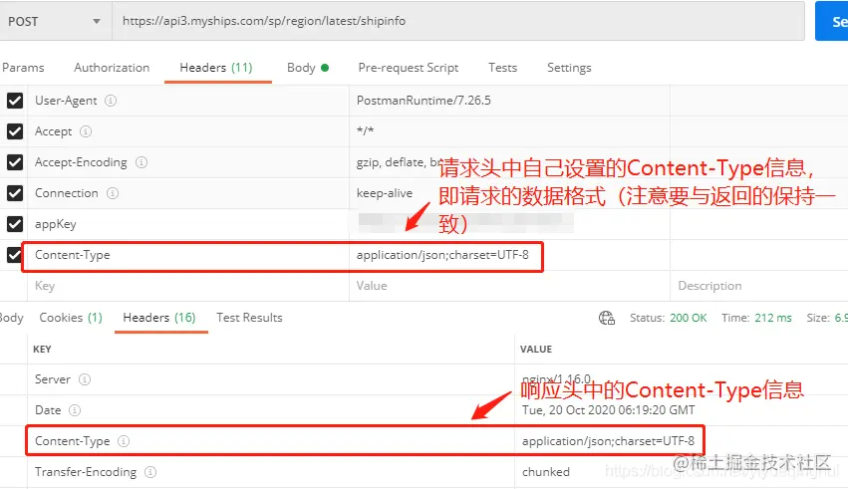Image resolution: width=848 pixels, height=489 pixels.
Task: Click the 200 OK status text
Action: [x=688, y=318]
